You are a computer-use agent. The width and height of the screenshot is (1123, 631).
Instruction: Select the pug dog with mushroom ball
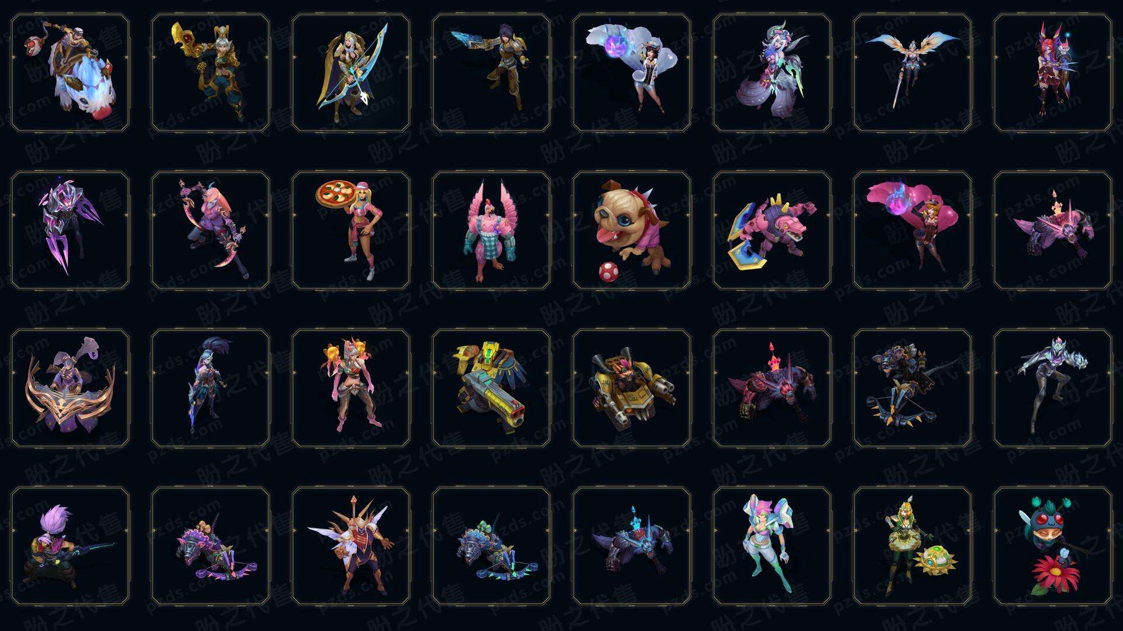tap(632, 230)
